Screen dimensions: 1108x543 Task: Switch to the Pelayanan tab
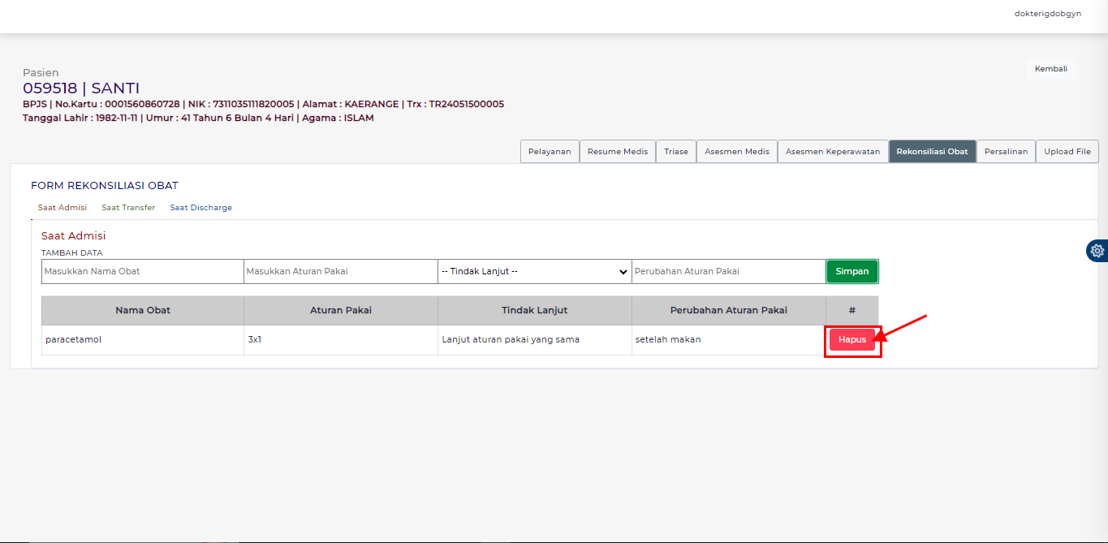pyautogui.click(x=550, y=152)
